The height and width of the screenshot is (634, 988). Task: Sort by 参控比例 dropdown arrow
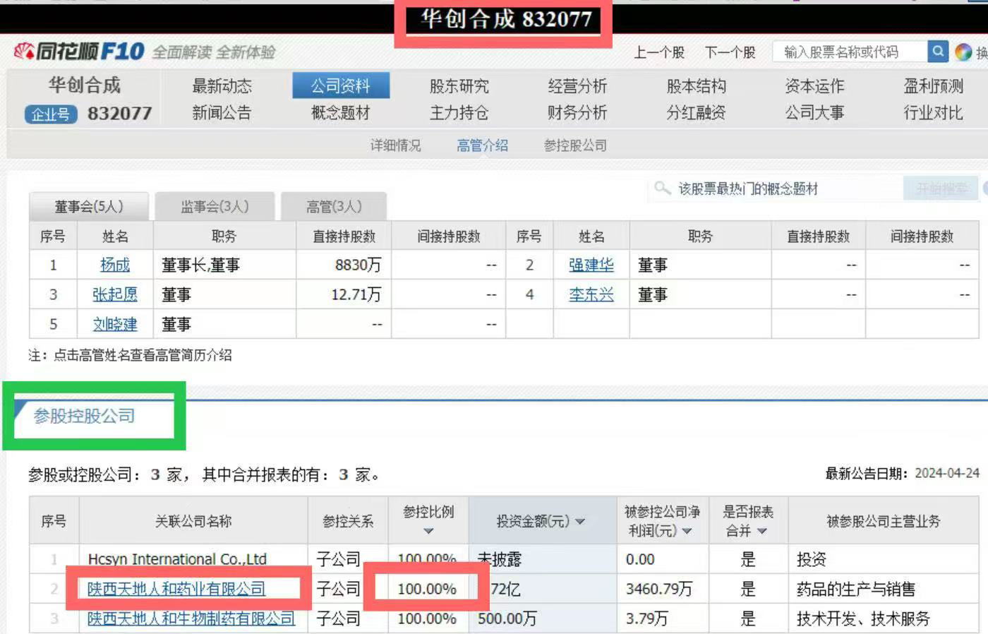[428, 532]
